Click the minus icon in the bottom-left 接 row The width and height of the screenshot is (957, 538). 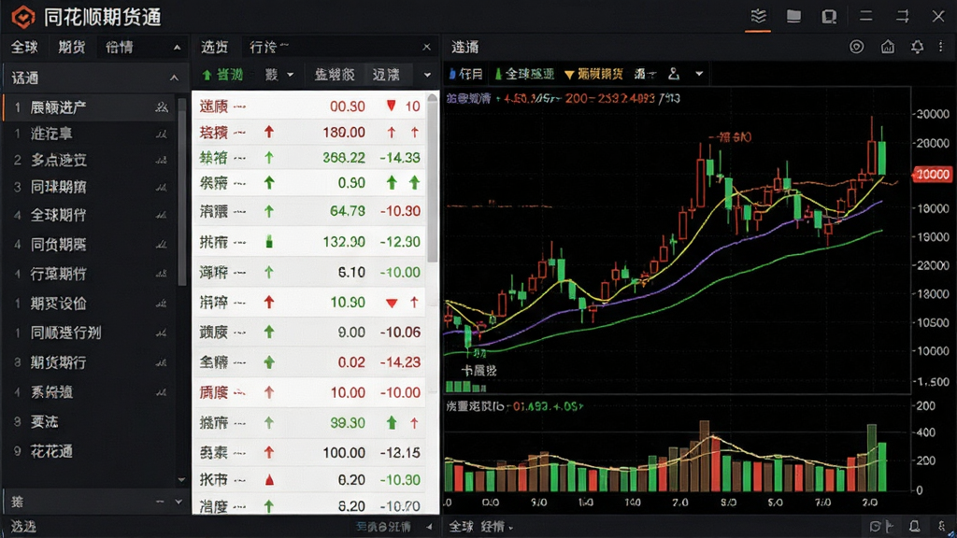(x=160, y=502)
